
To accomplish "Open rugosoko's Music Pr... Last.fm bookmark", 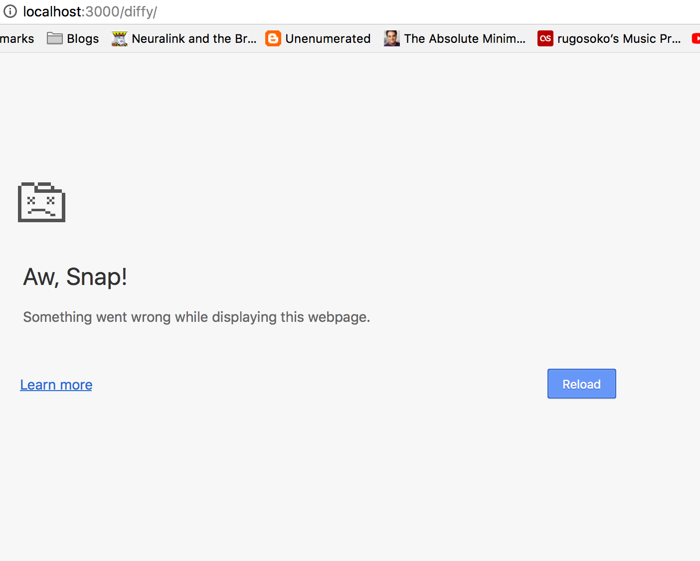I will click(609, 38).
